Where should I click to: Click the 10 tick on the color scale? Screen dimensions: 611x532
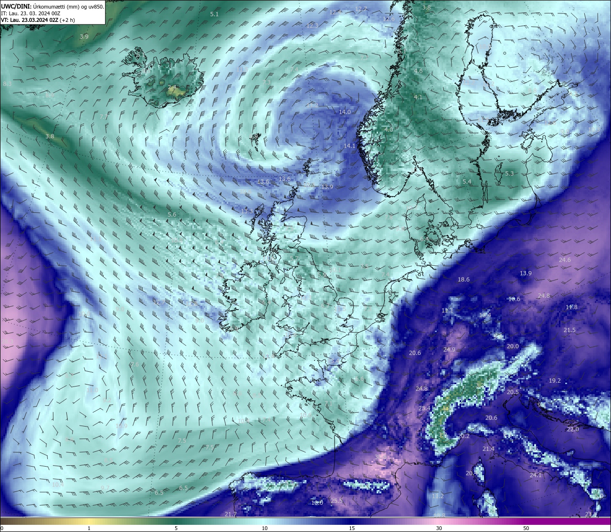264,528
